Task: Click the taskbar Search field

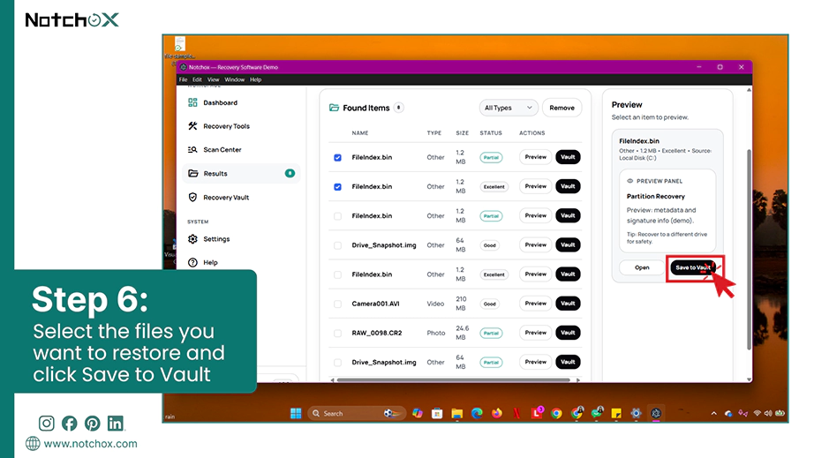Action: [356, 413]
